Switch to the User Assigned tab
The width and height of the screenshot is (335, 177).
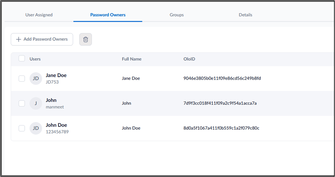pyautogui.click(x=39, y=15)
